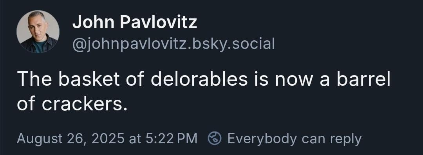Click the year 2025 in the timestamp
Image resolution: width=423 pixels, height=155 pixels.
108,139
